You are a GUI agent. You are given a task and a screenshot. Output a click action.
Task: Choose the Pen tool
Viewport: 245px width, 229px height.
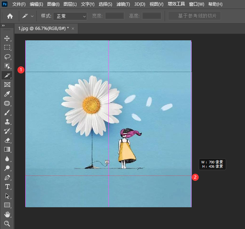(x=7, y=177)
